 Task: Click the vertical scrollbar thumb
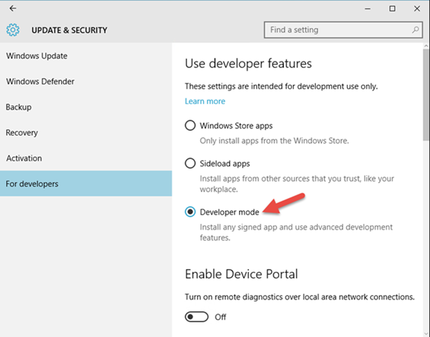pos(426,95)
